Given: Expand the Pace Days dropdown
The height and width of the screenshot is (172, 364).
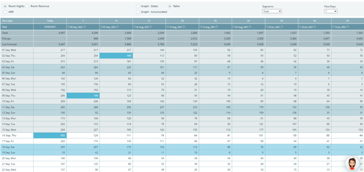Looking at the screenshot, I should click(331, 11).
